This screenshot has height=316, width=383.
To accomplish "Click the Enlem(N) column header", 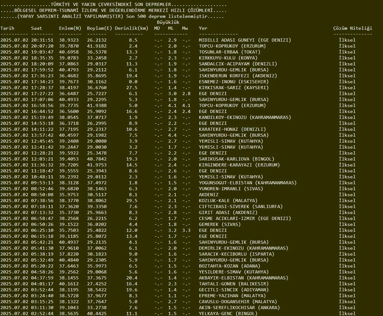I will tap(70, 28).
